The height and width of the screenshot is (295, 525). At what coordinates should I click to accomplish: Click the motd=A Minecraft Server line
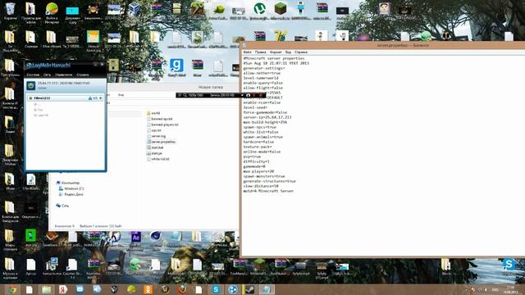[268, 191]
